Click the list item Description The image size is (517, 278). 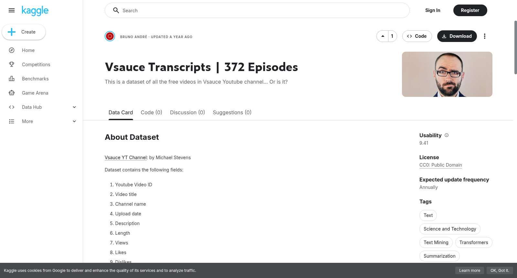coord(127,223)
